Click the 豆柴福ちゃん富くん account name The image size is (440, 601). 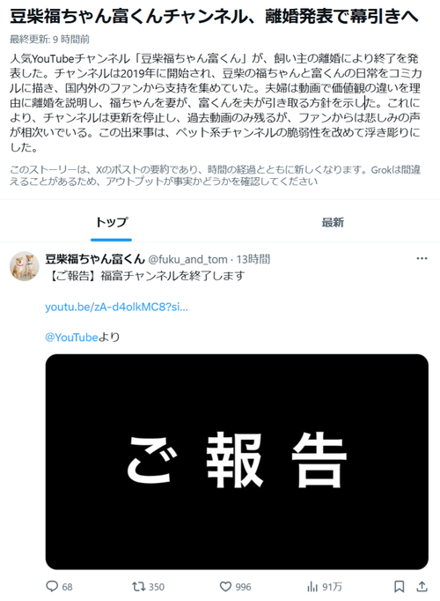(x=95, y=259)
